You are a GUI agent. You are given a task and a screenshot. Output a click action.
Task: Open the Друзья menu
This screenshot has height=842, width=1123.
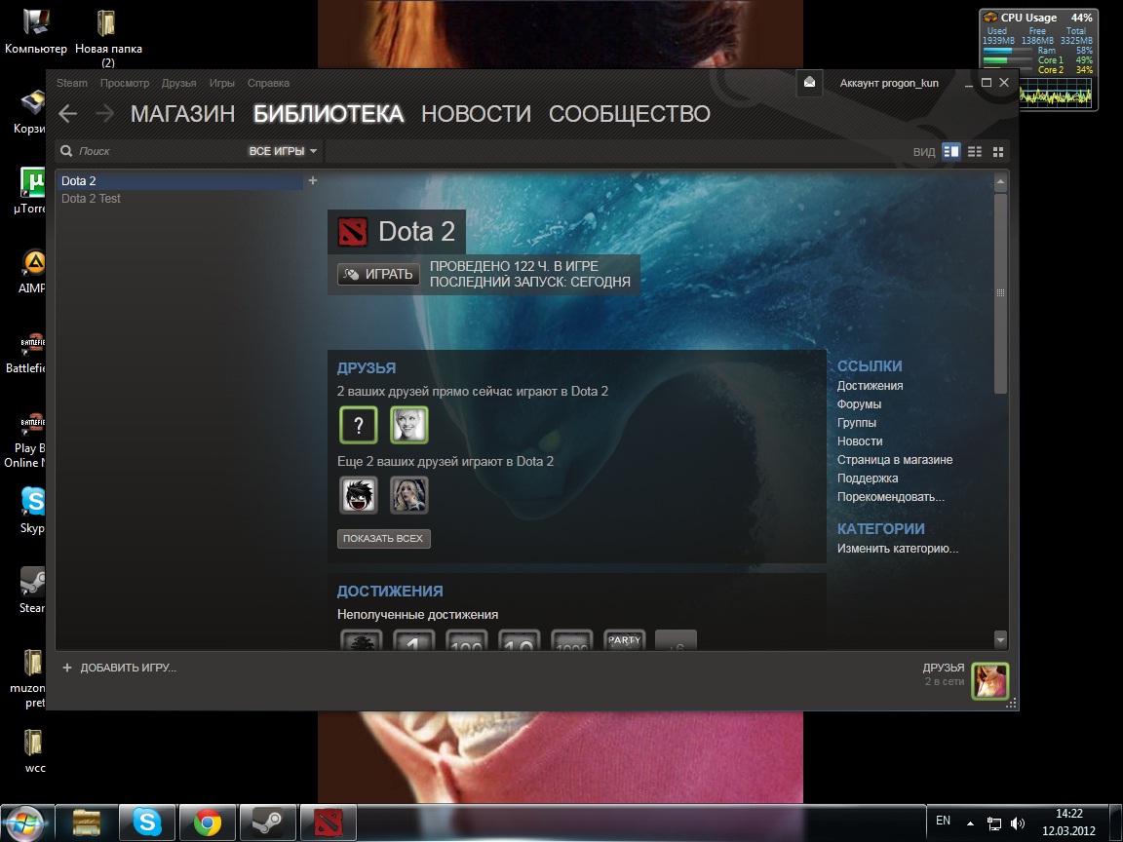179,83
